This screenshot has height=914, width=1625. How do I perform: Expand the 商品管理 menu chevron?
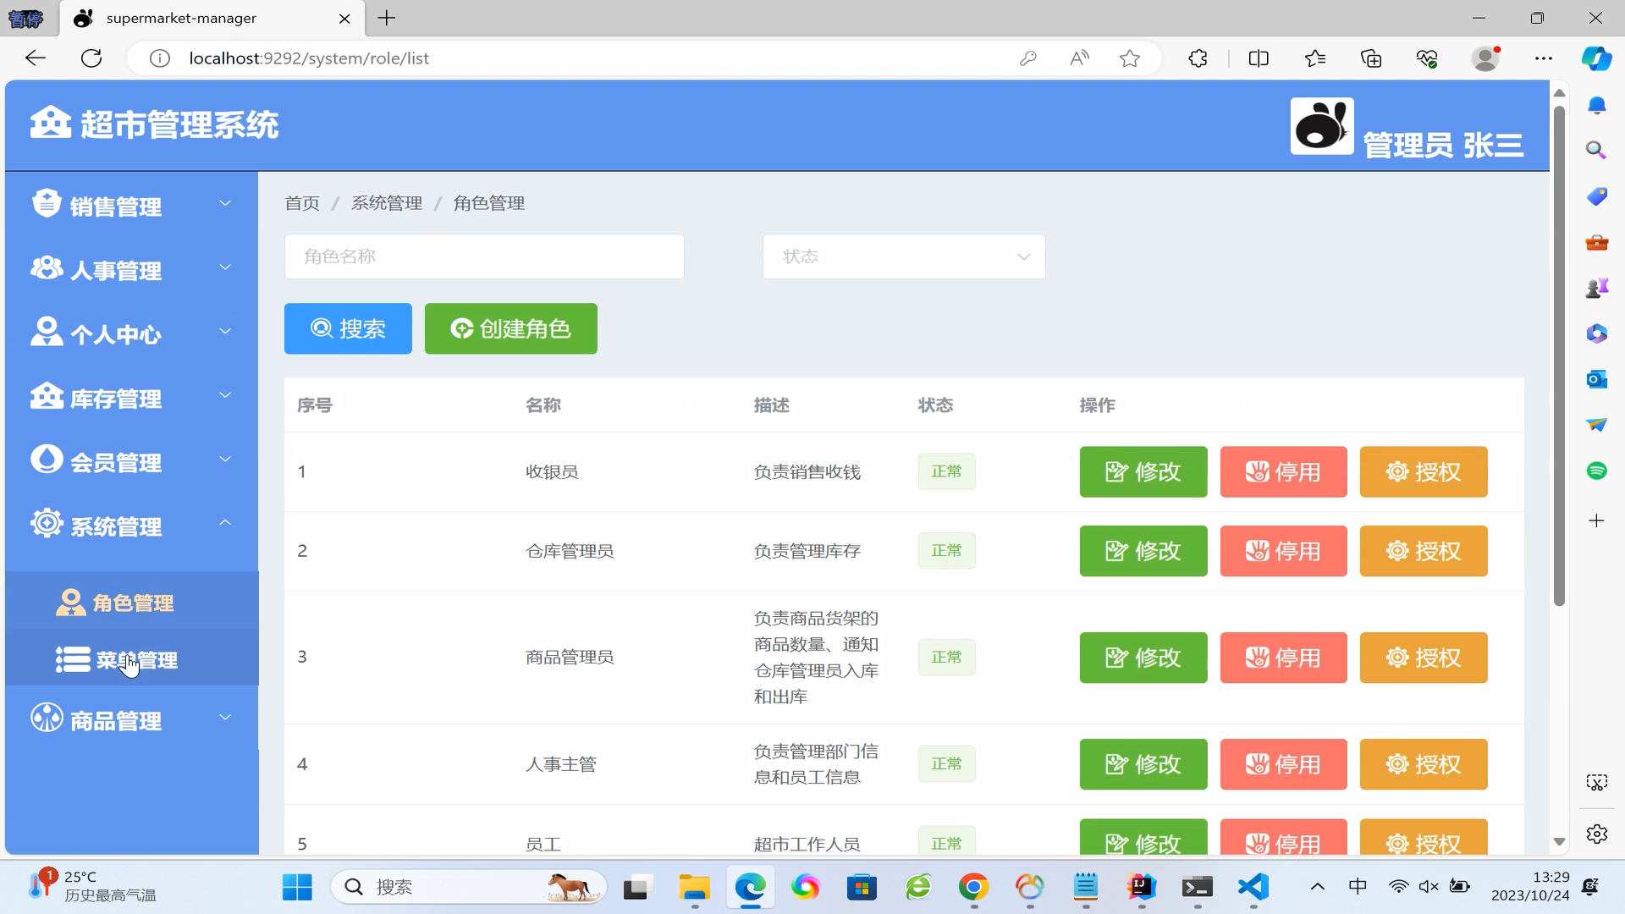coord(225,718)
